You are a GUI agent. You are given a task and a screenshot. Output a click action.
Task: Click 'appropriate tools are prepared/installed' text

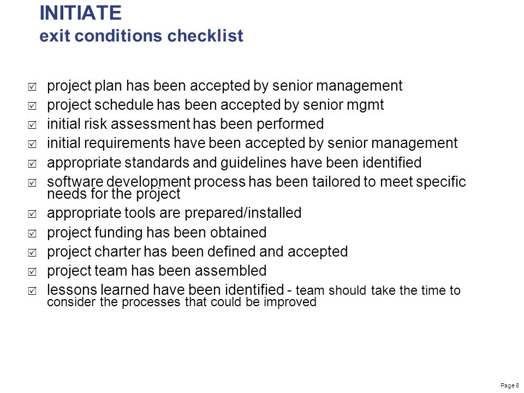pyautogui.click(x=174, y=213)
